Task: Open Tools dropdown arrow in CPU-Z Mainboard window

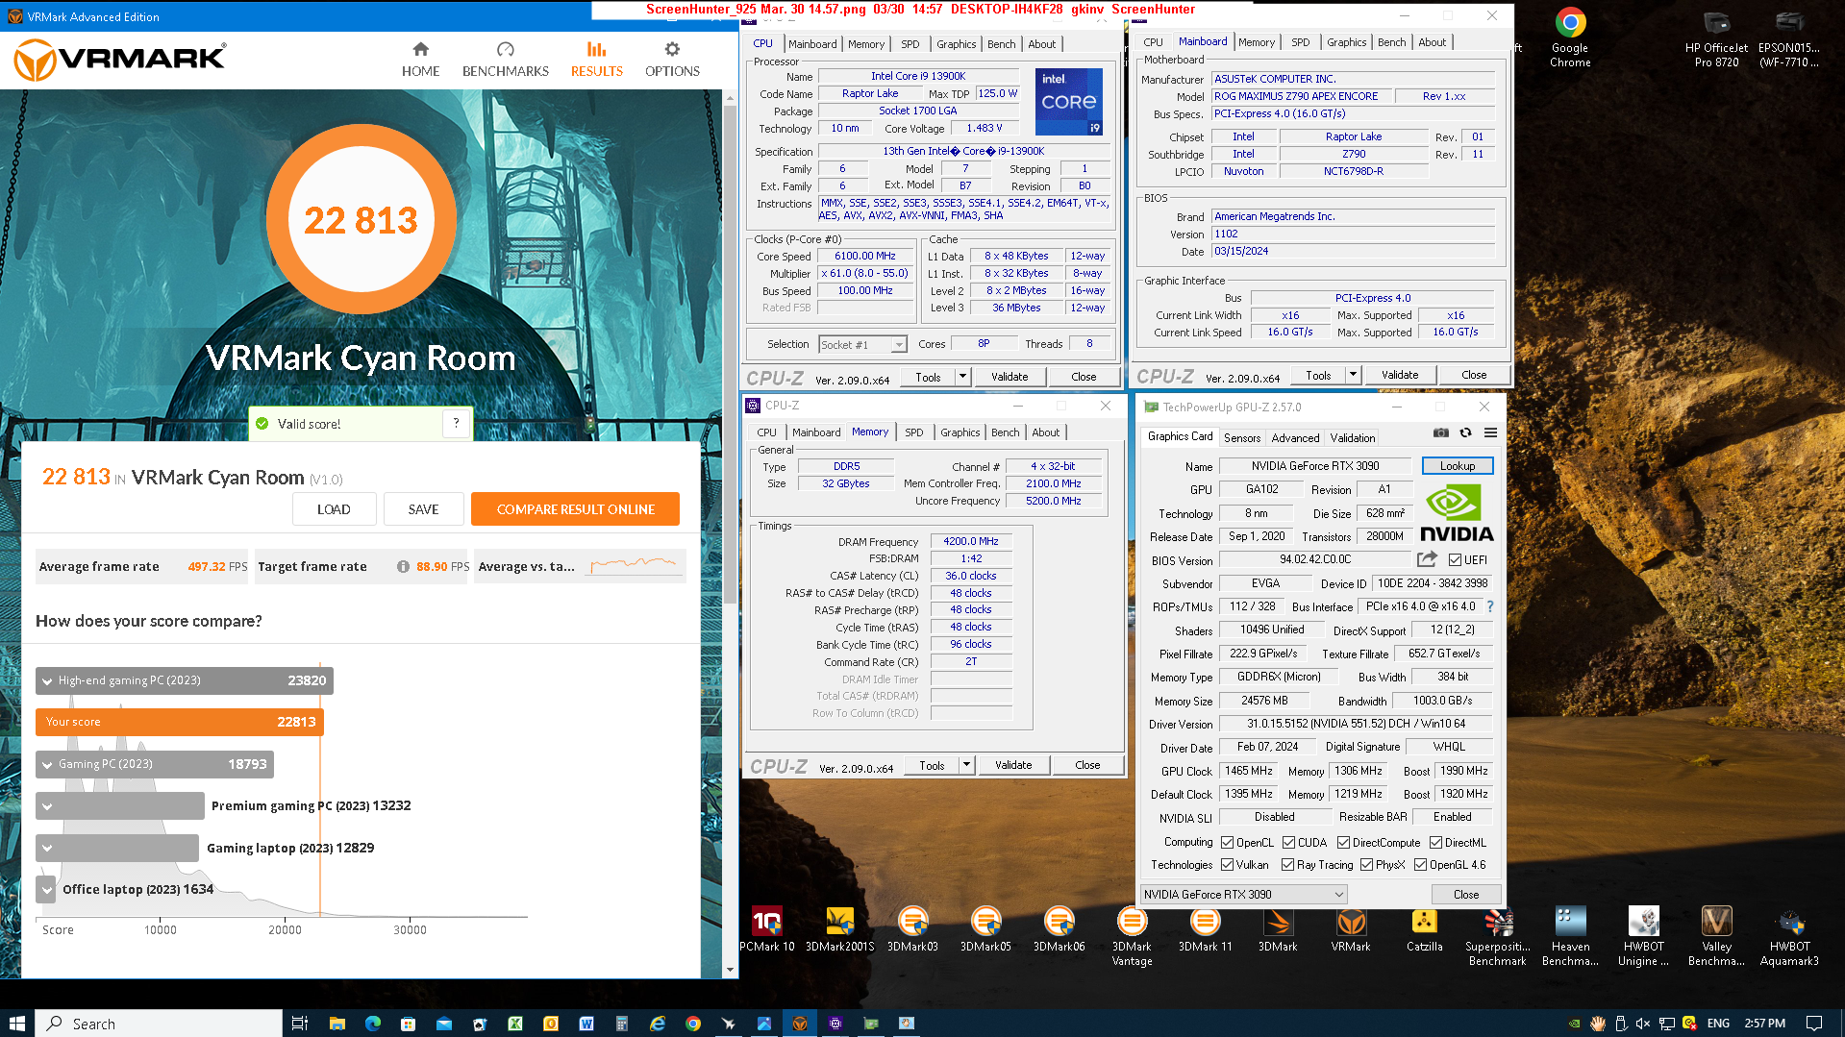Action: (1353, 375)
